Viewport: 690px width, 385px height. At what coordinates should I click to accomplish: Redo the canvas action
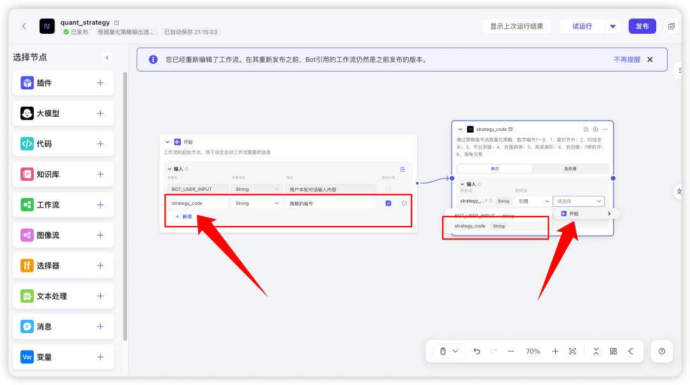click(494, 351)
